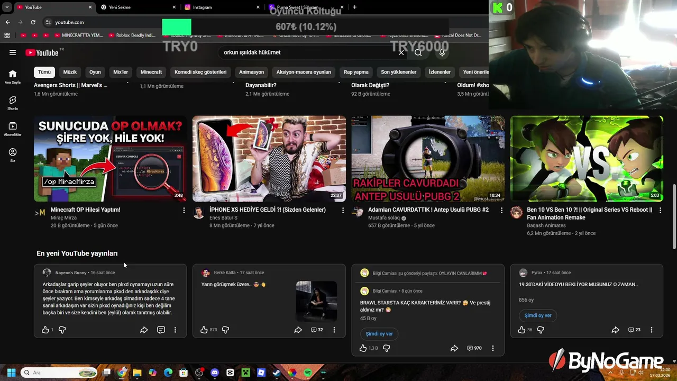Open options menu for Ben 10 video

click(x=660, y=210)
